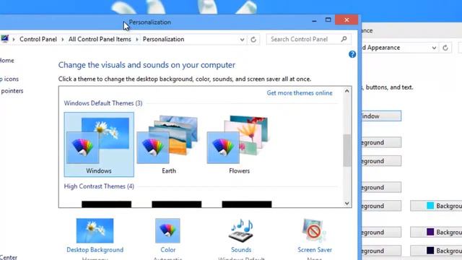Click the Control Panel icon in address bar
This screenshot has width=462, height=260.
pyautogui.click(x=4, y=39)
